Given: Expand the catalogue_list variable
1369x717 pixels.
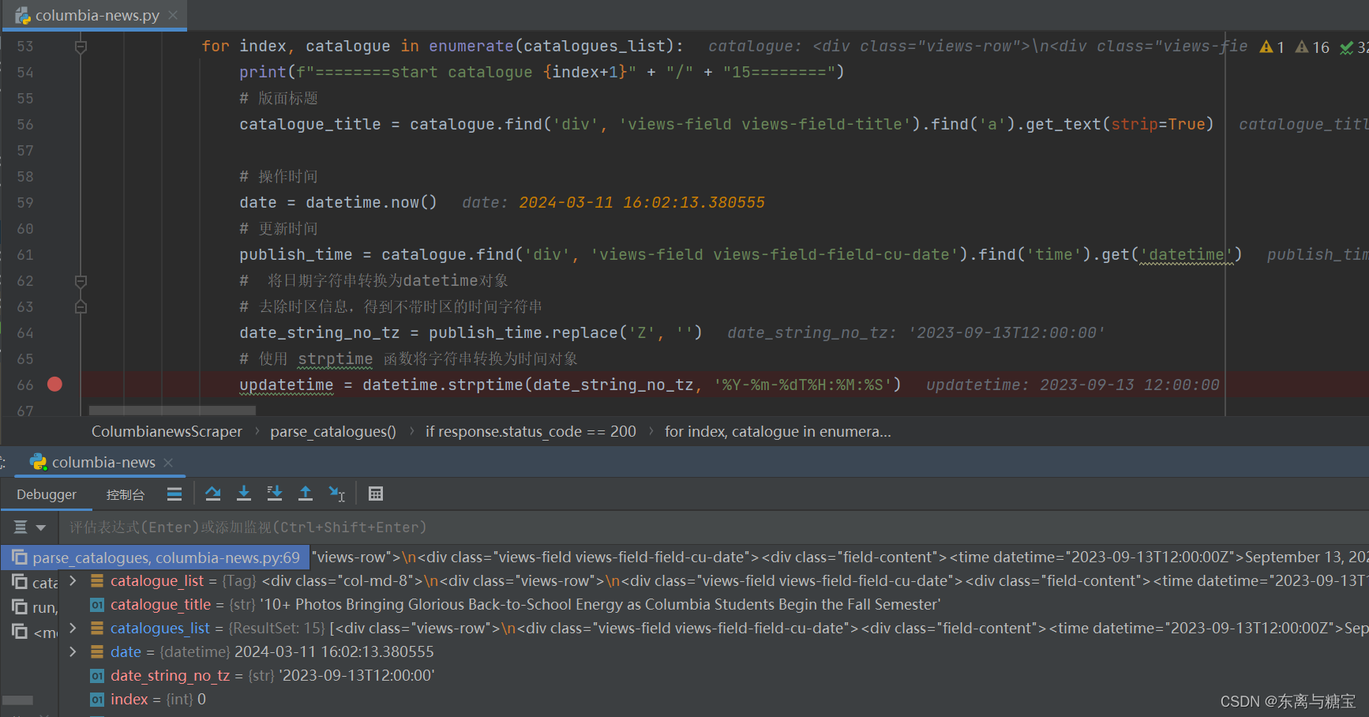Looking at the screenshot, I should point(73,581).
